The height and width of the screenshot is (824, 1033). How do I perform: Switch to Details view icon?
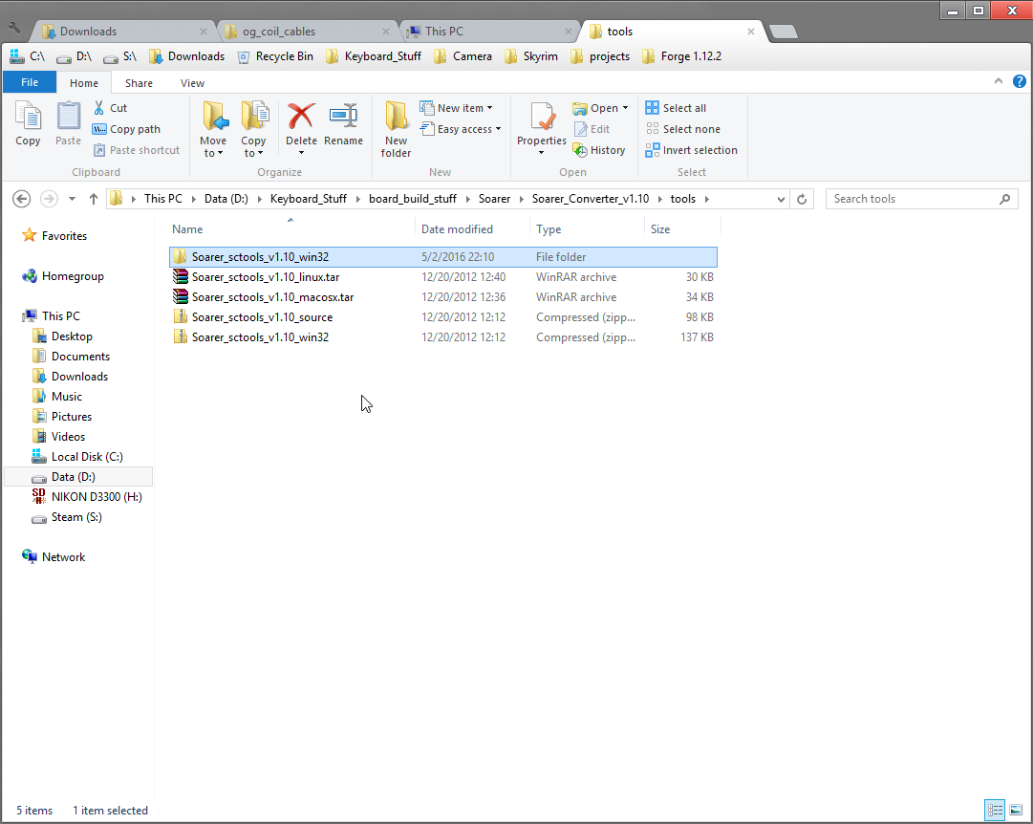[995, 810]
